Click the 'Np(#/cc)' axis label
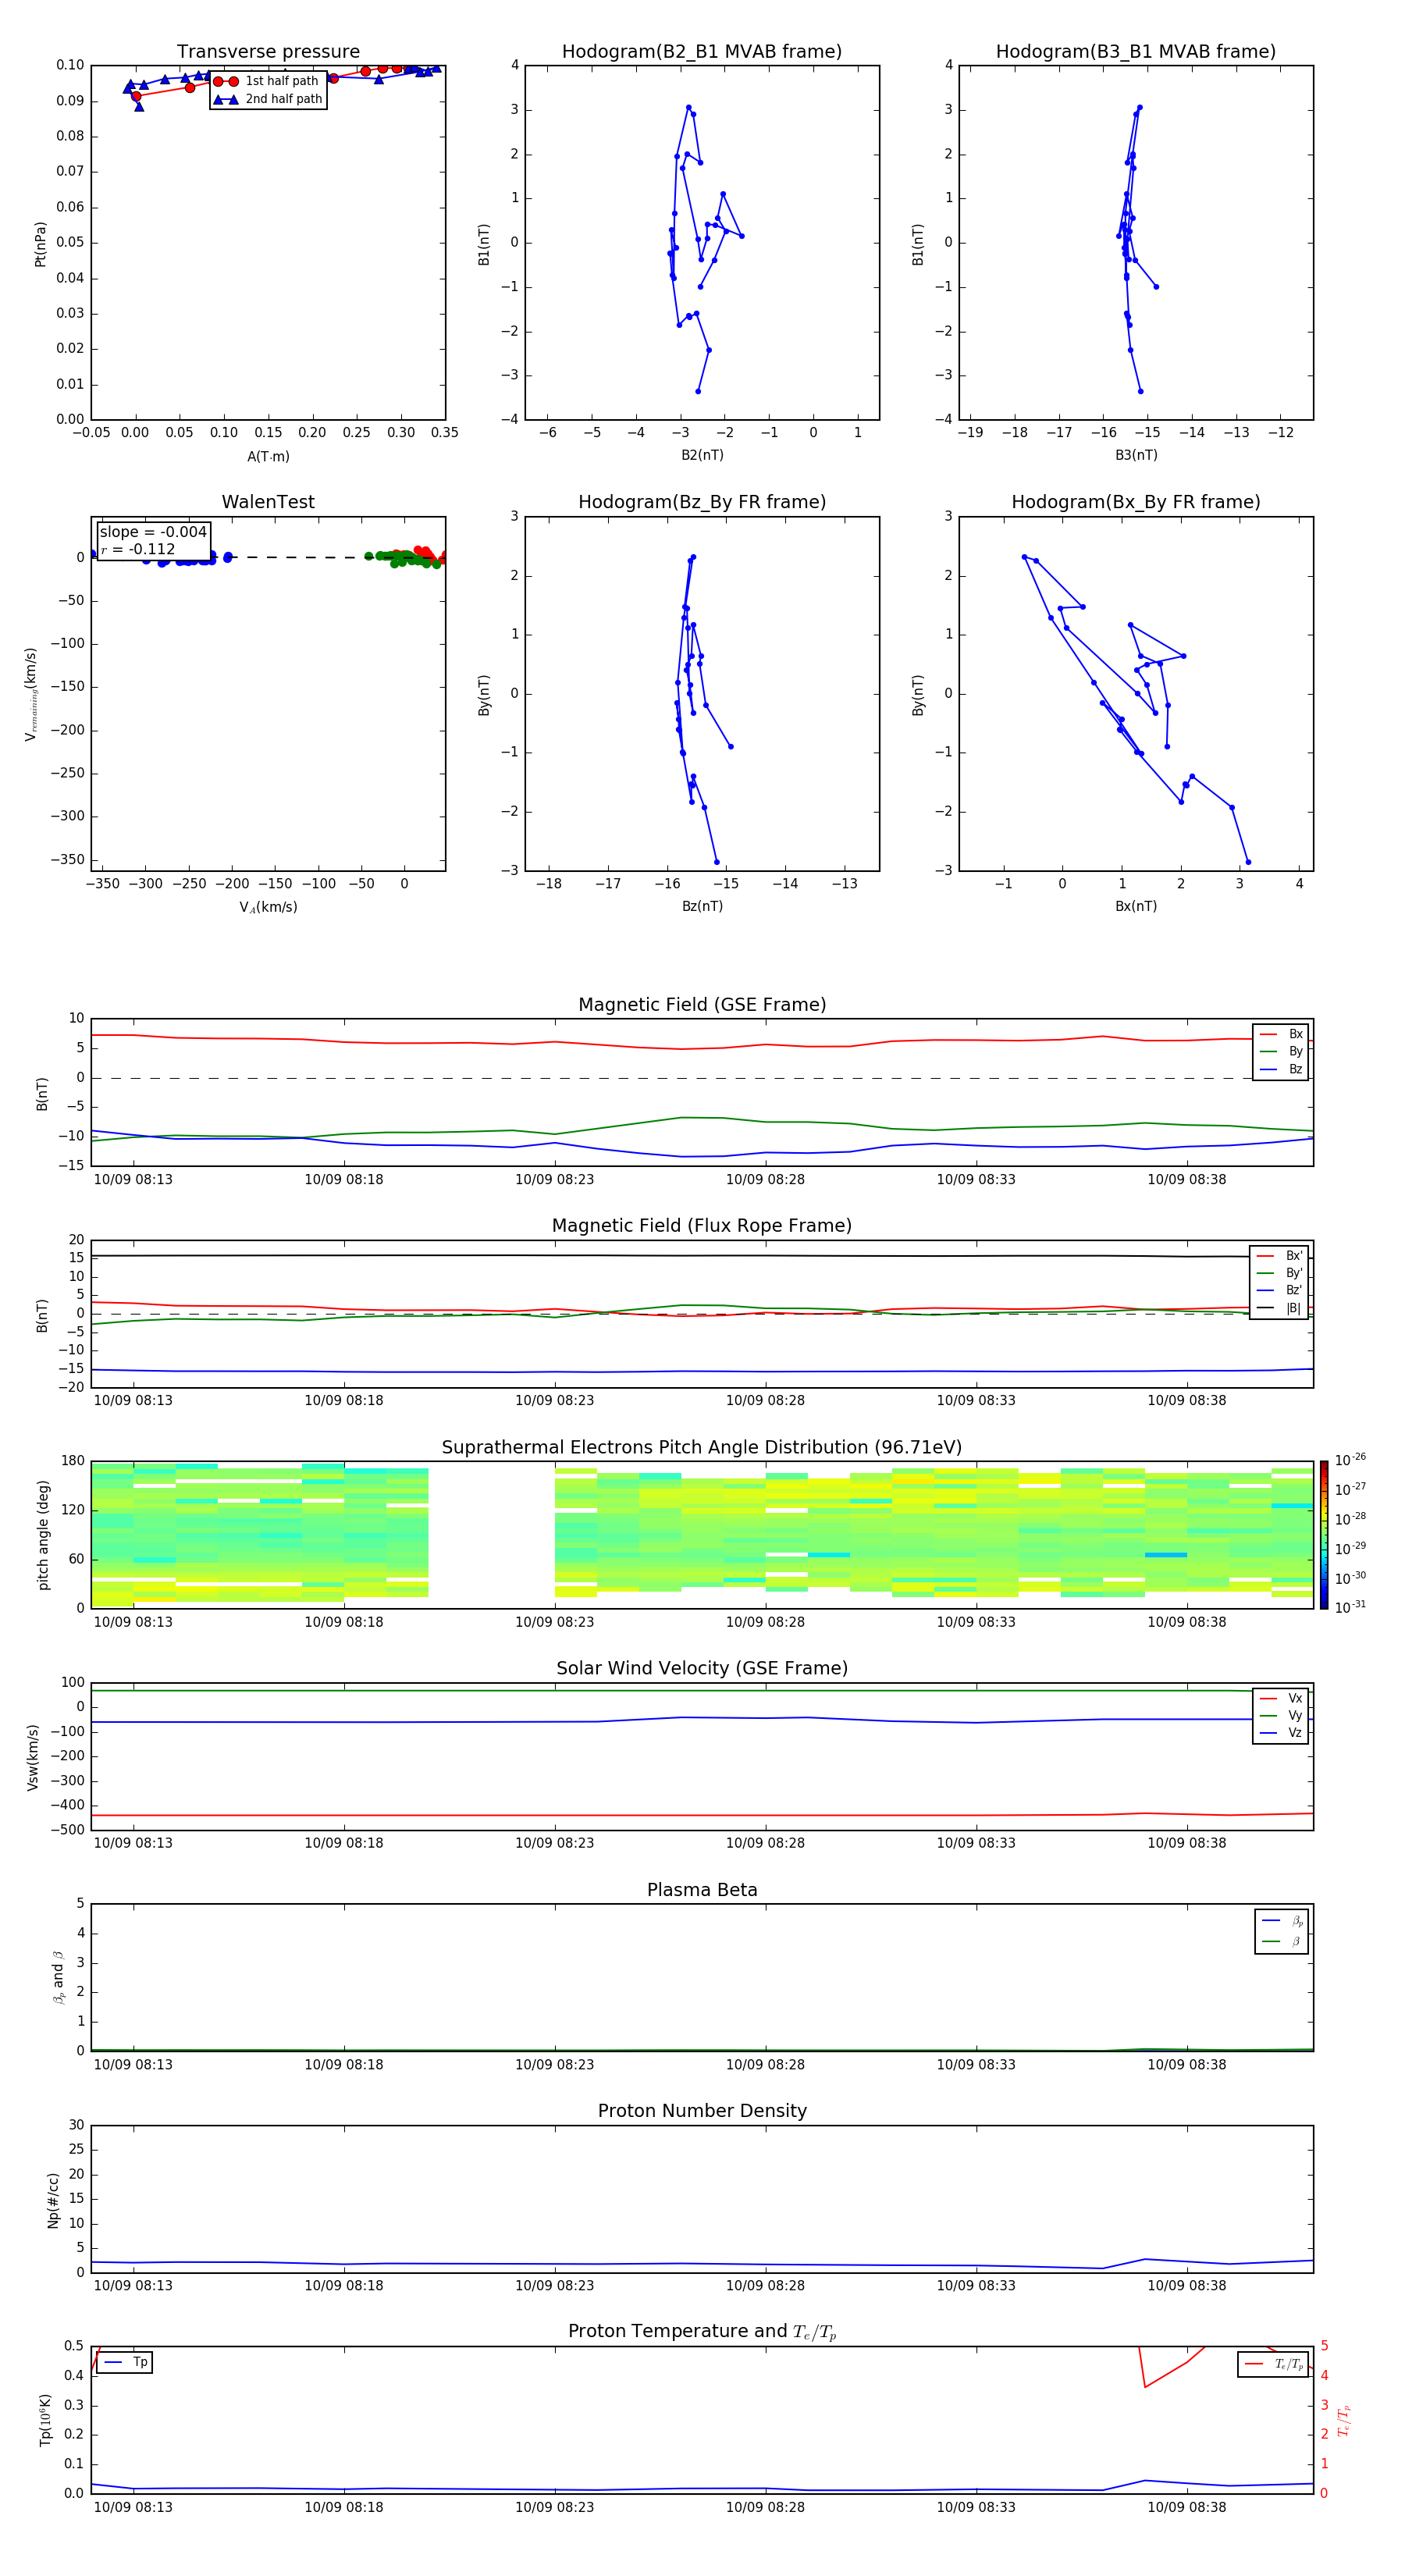 pyautogui.click(x=53, y=2200)
